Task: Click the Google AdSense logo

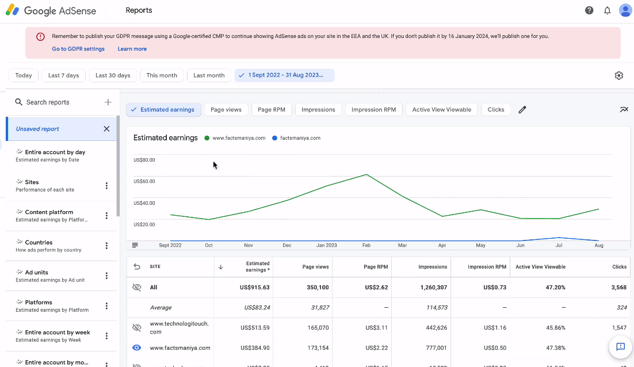Action: click(x=51, y=10)
